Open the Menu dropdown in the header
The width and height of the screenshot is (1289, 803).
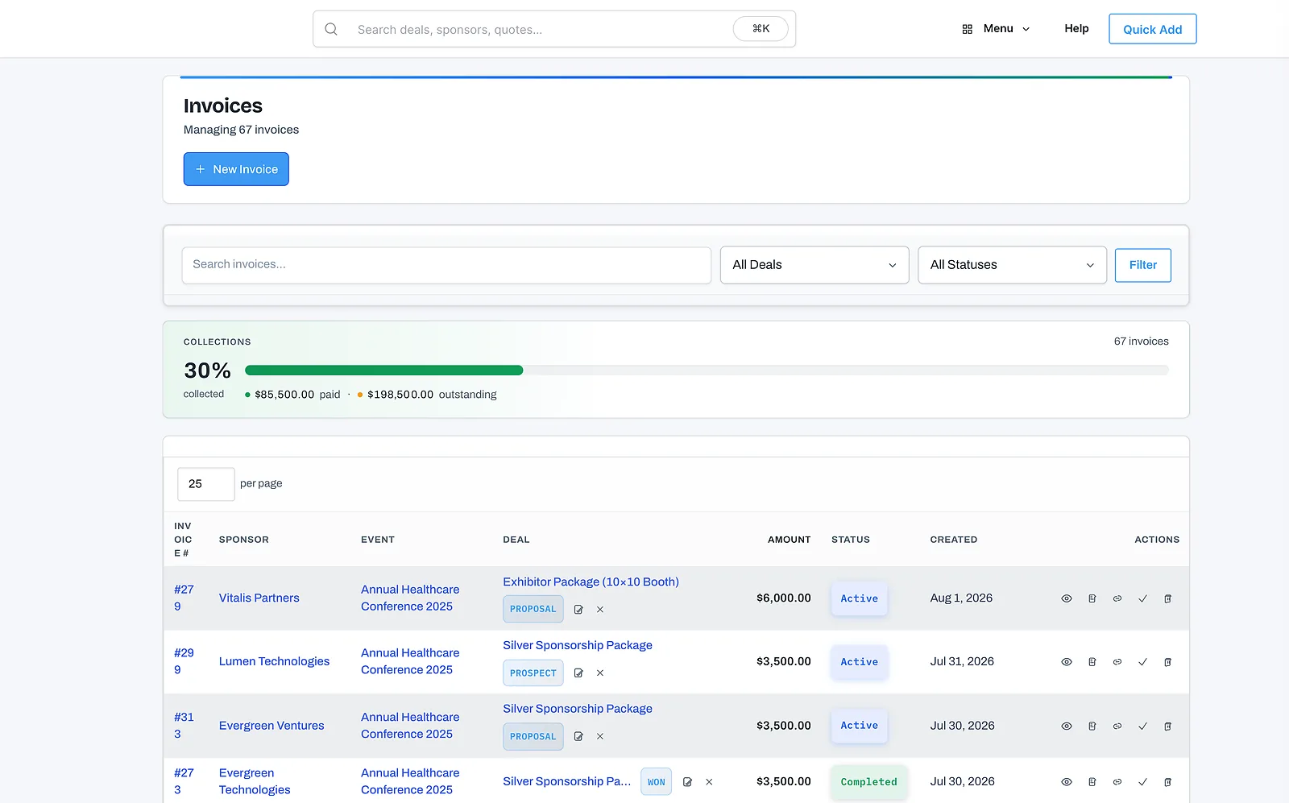pos(997,29)
